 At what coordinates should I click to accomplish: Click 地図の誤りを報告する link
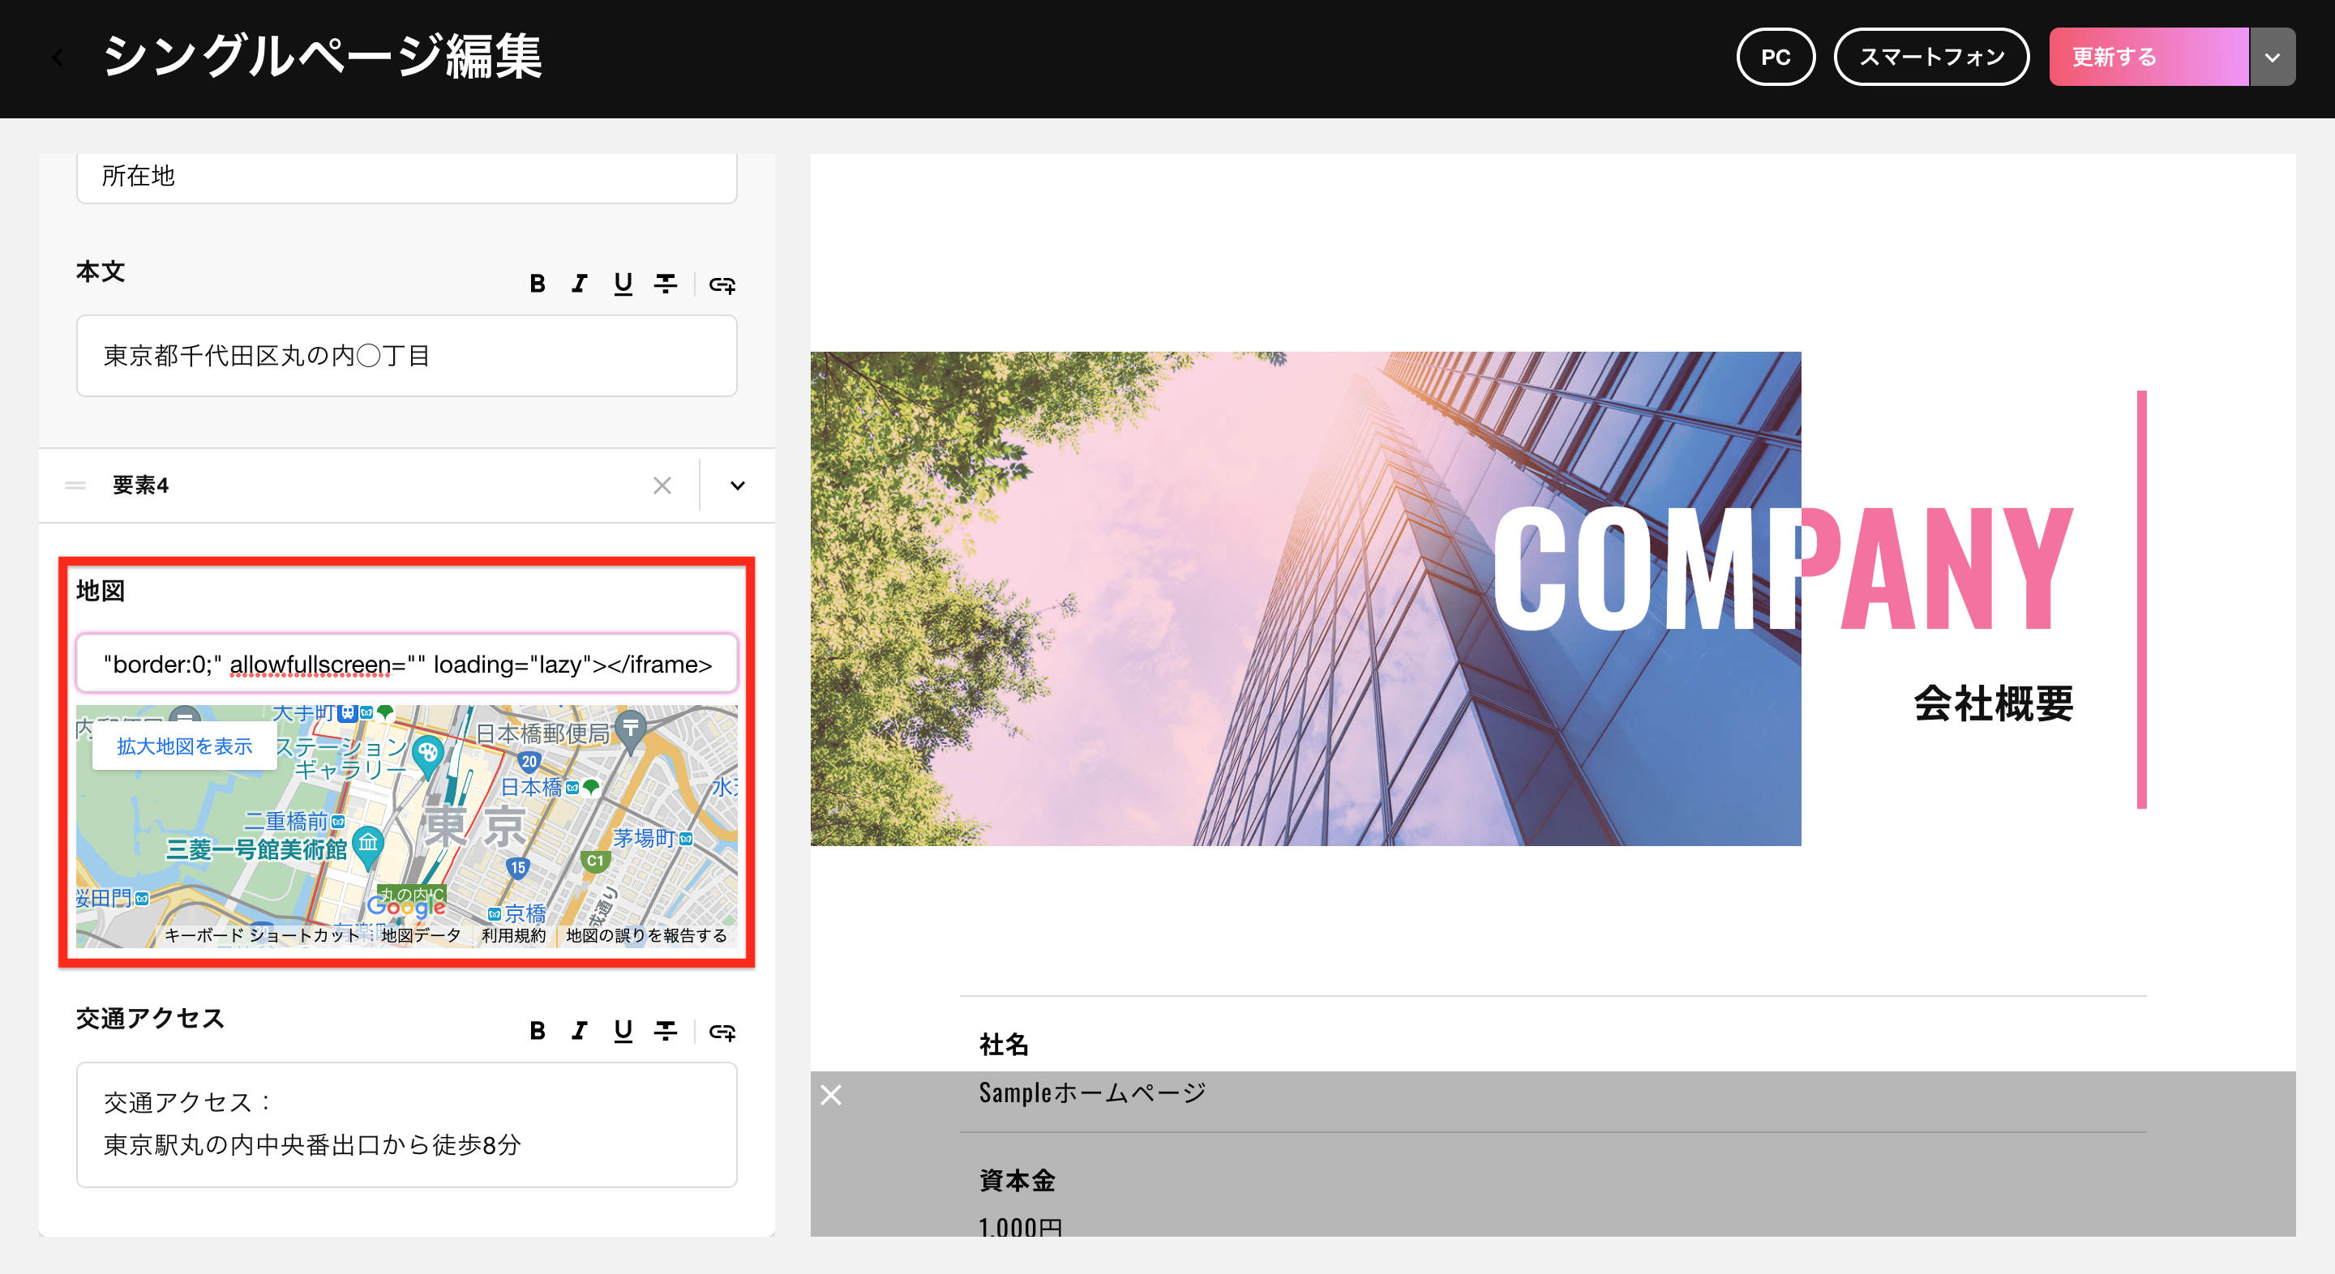coord(646,934)
